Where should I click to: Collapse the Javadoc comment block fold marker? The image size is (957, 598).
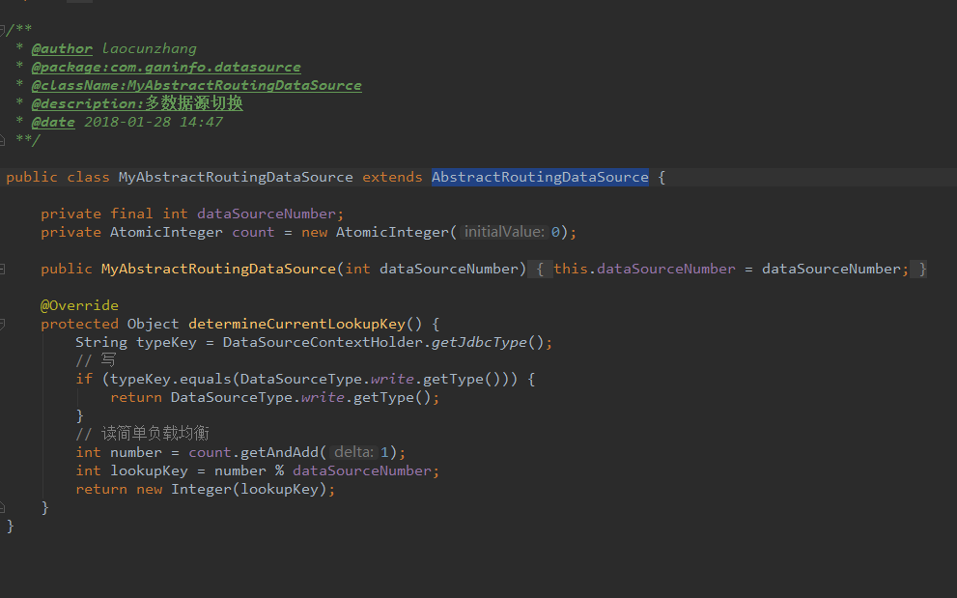click(x=3, y=29)
